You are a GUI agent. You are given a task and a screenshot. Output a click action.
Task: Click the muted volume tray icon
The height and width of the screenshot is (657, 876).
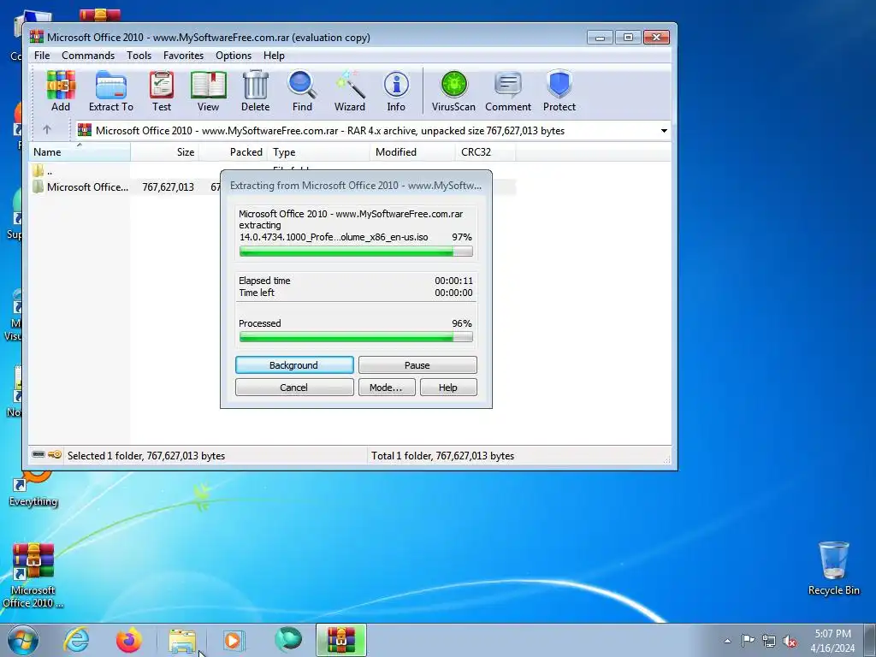[x=790, y=641]
